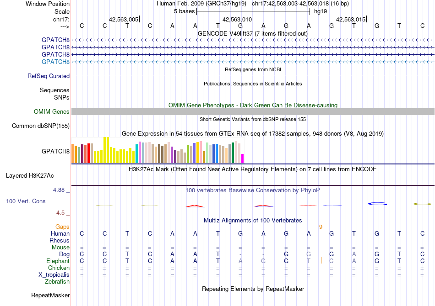
Task: Click the Multiz Alignments of 100 Vertebrates title
Action: pos(253,221)
